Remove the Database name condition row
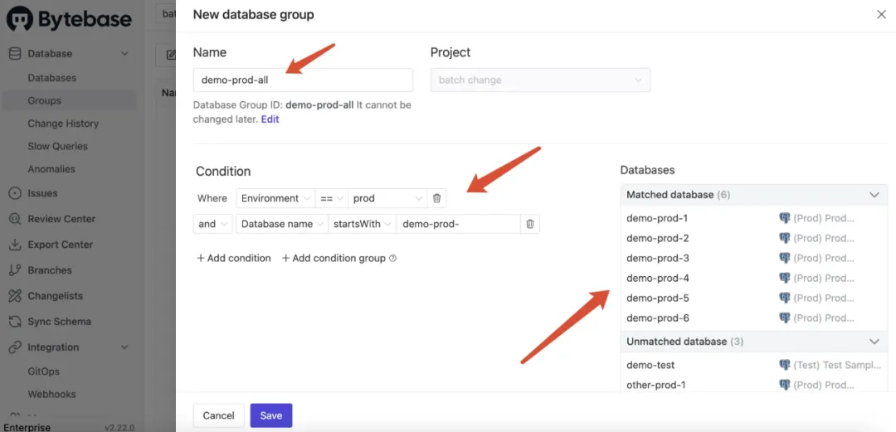896x432 pixels. pyautogui.click(x=530, y=224)
